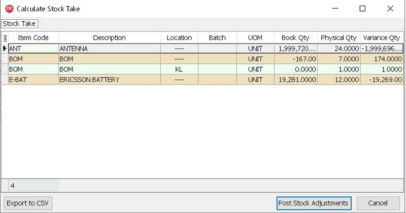Click the Variance Qty column header
Screen dimensions: 406x213
point(381,38)
